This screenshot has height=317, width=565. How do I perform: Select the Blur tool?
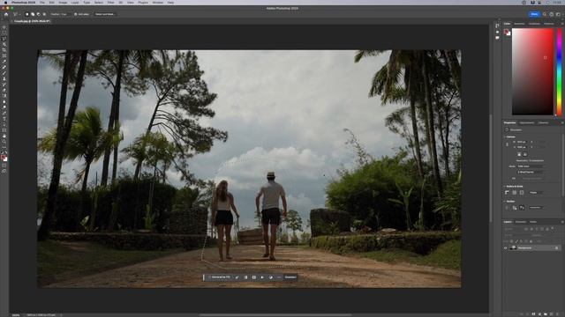(4, 102)
